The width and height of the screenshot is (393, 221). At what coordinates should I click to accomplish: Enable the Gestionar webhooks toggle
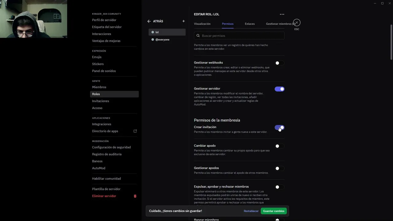click(279, 63)
